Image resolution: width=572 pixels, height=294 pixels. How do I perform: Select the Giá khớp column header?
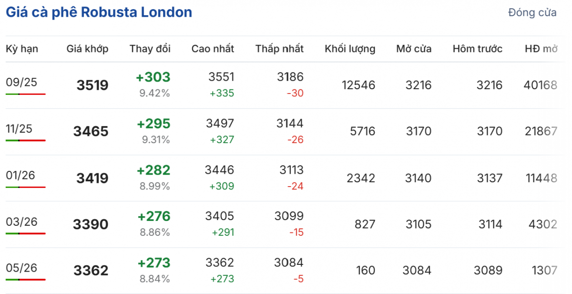[87, 49]
